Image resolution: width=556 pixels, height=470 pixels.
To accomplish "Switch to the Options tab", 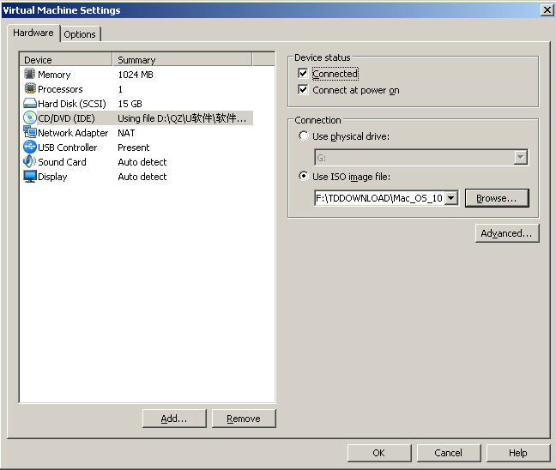I will 80,34.
